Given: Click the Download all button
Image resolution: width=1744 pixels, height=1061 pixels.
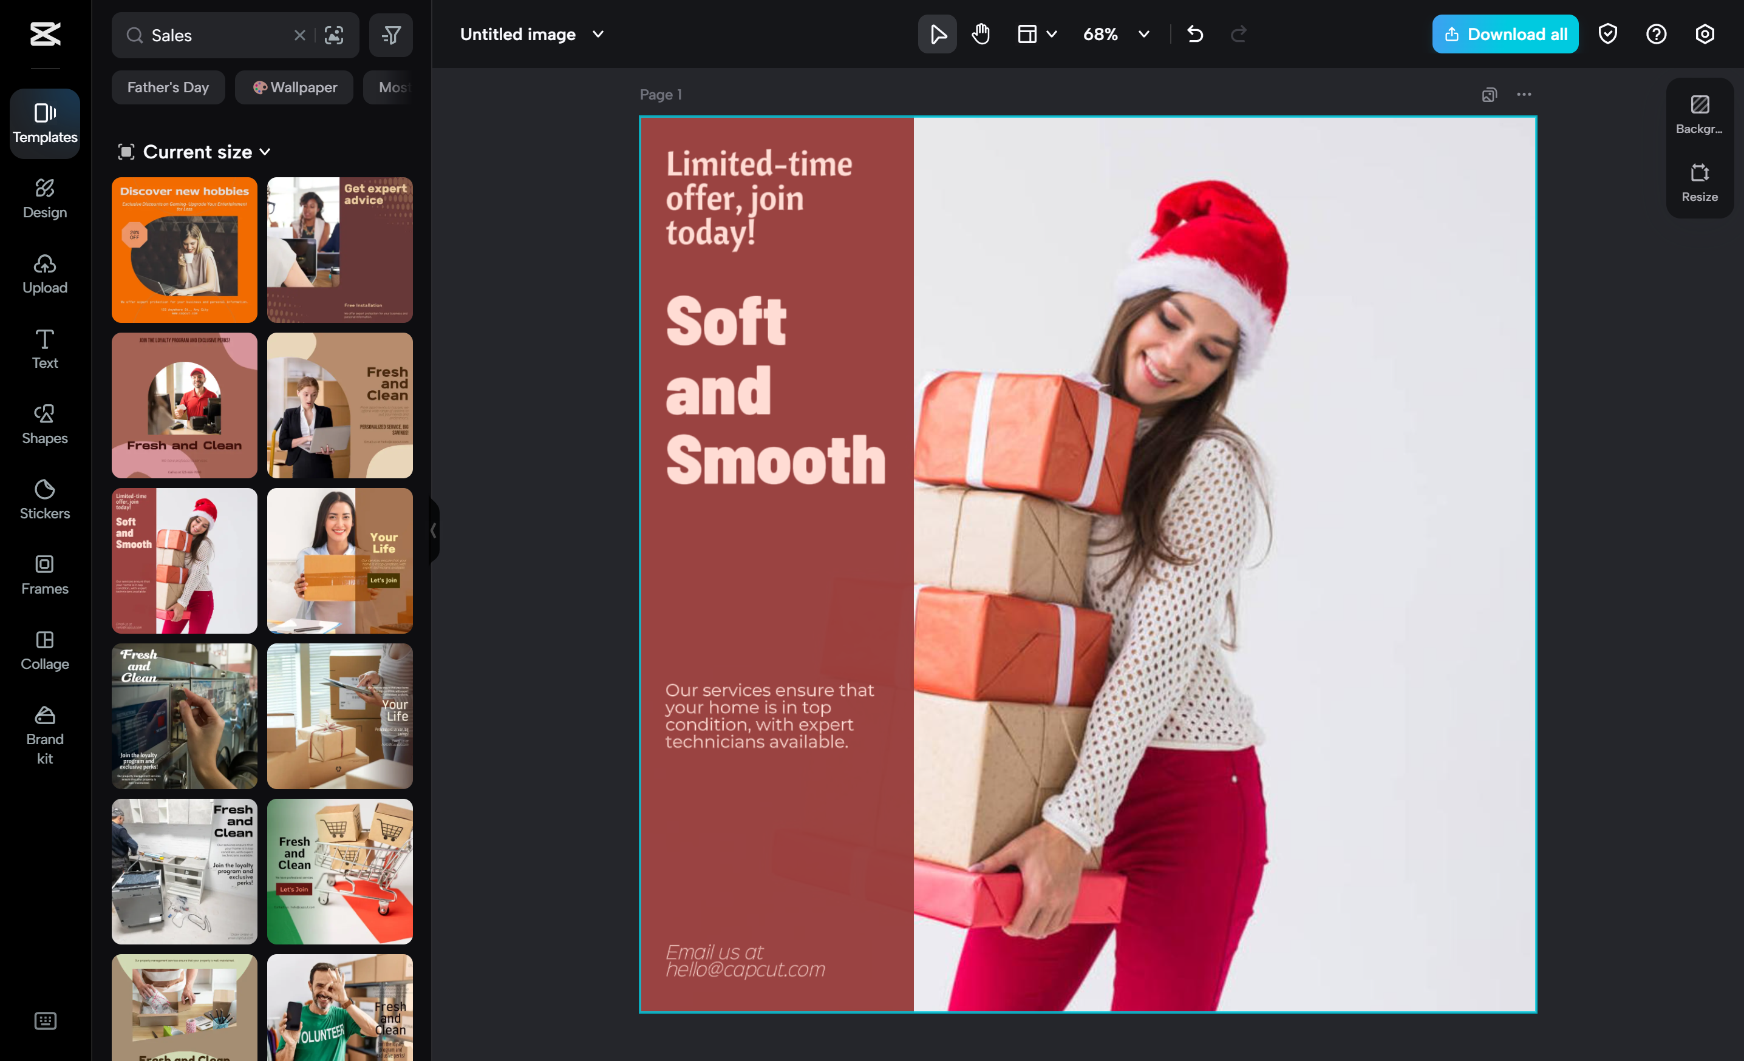Looking at the screenshot, I should coord(1505,34).
